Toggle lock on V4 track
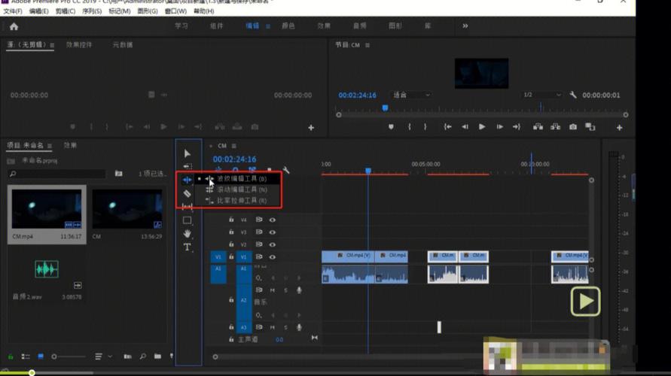Image resolution: width=671 pixels, height=376 pixels. [x=231, y=220]
